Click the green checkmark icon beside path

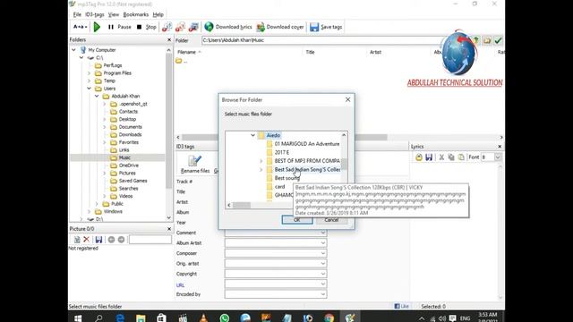pyautogui.click(x=498, y=40)
